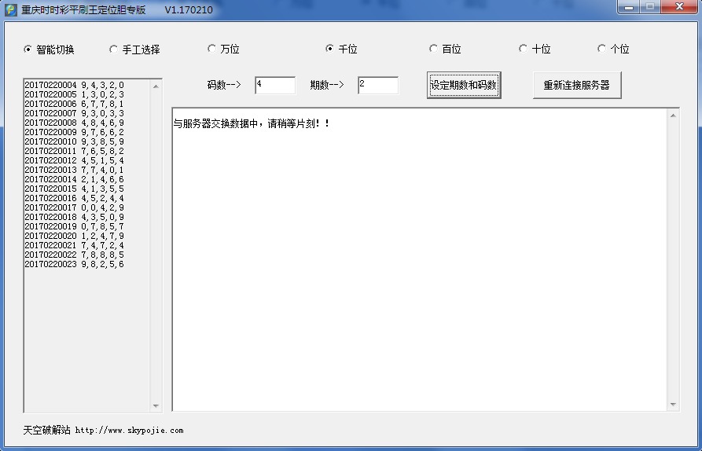Choose the 万位 position option
This screenshot has width=702, height=451.
click(211, 49)
